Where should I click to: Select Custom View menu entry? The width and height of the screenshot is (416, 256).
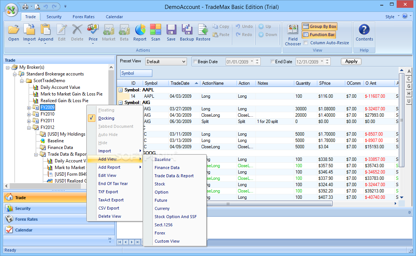(x=167, y=241)
